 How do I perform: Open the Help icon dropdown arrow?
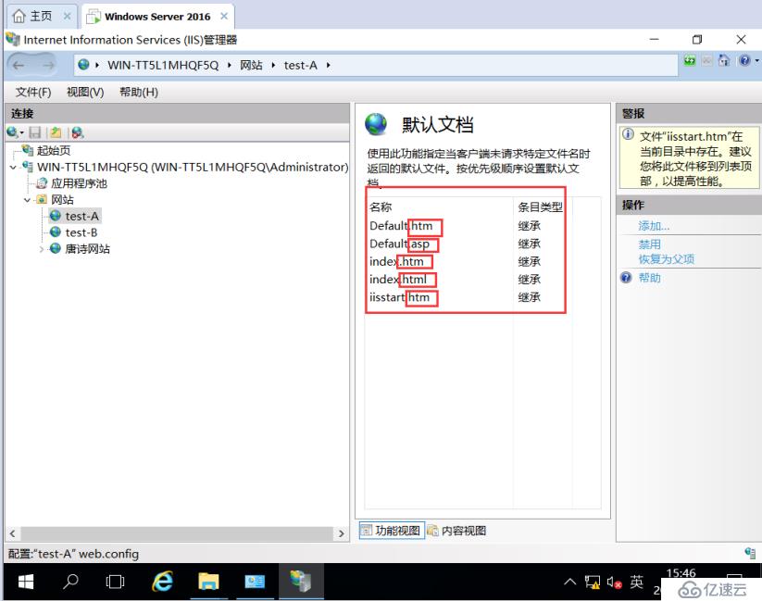click(x=756, y=61)
